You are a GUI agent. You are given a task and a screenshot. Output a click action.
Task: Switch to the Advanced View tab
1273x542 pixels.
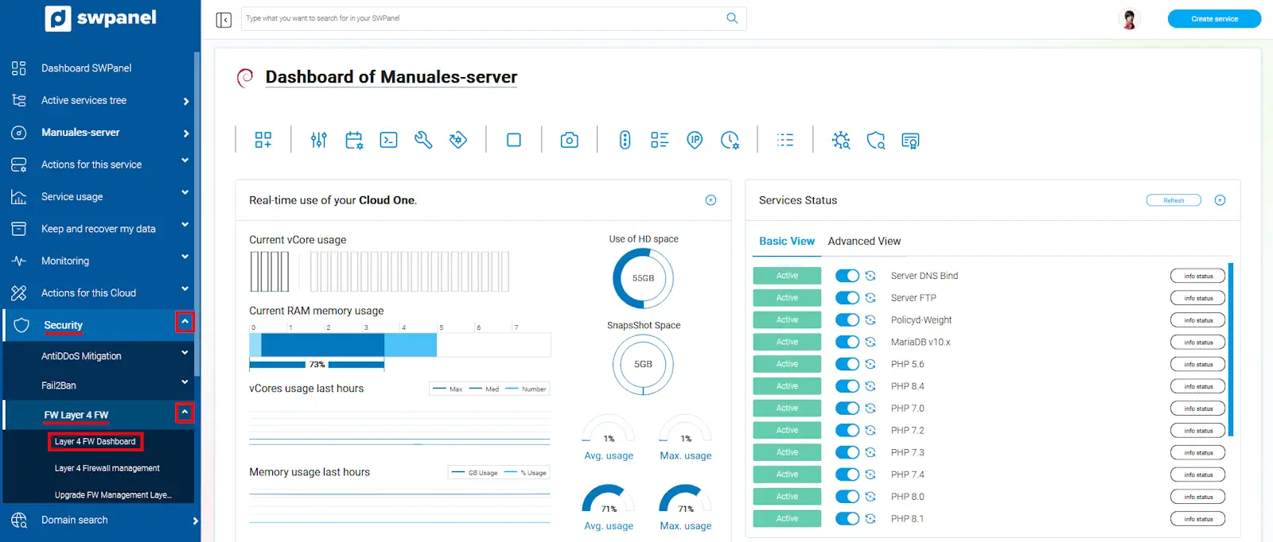click(864, 241)
